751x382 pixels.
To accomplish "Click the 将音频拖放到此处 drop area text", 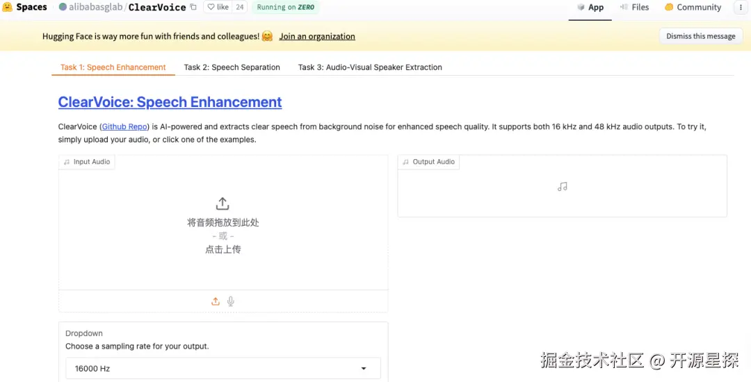I will (x=223, y=222).
